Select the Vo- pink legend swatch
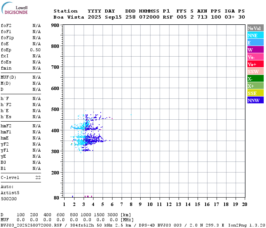The image size is (266, 228). [x=255, y=57]
